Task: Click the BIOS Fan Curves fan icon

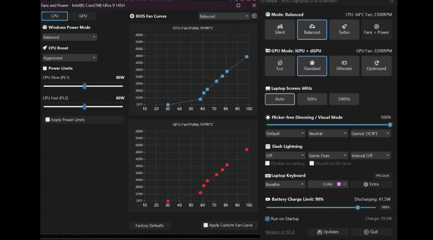Action: (132, 16)
